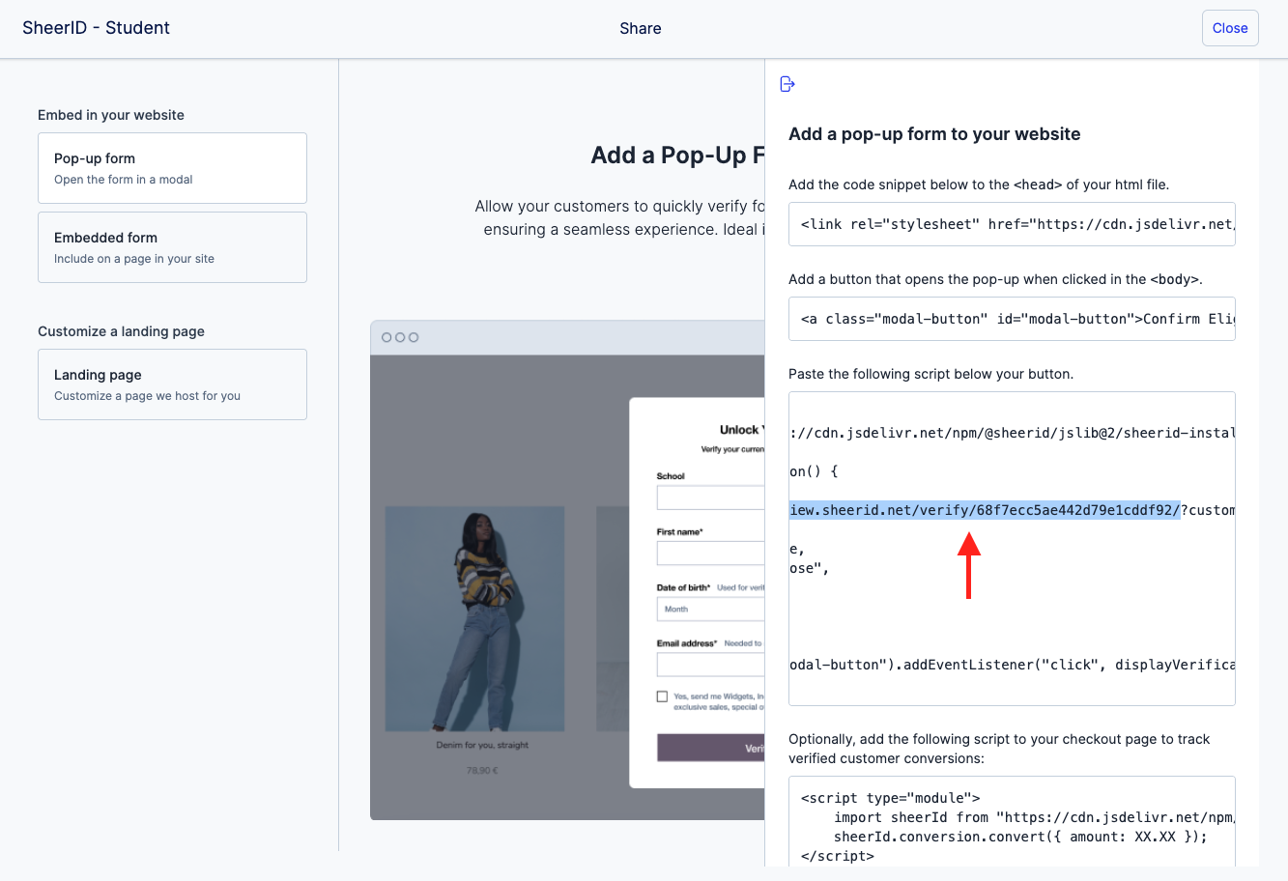Click the modal-button anchor code snippet

(x=1011, y=319)
